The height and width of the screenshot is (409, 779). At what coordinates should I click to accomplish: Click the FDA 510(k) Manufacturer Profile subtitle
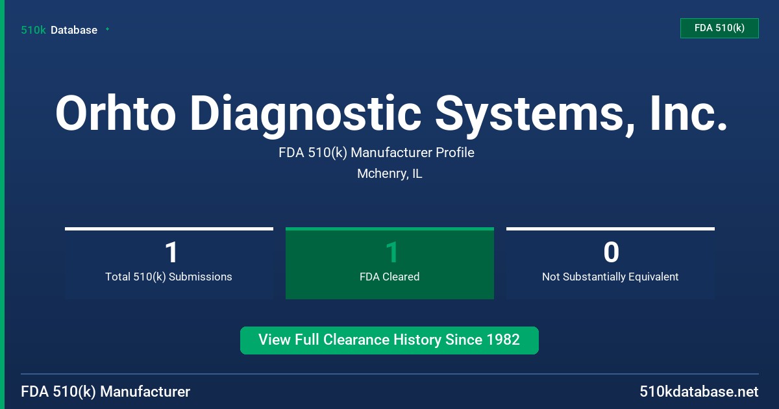pyautogui.click(x=377, y=153)
